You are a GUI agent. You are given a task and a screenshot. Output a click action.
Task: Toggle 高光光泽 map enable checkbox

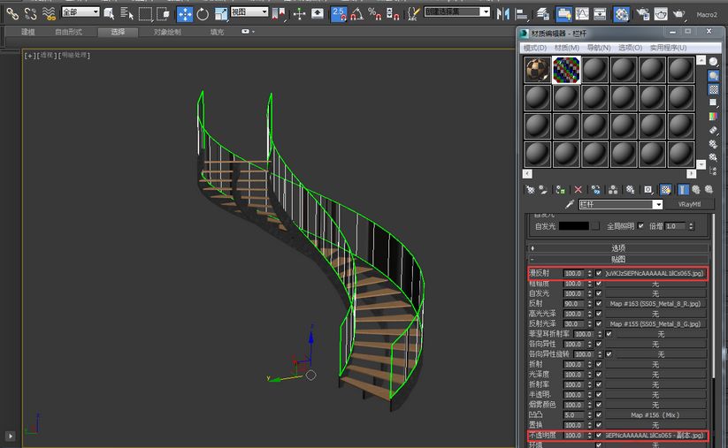point(599,314)
